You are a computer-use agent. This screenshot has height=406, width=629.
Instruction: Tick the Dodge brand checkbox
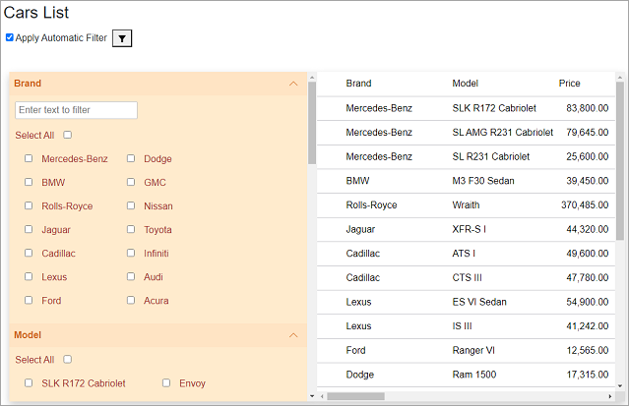[x=131, y=158]
